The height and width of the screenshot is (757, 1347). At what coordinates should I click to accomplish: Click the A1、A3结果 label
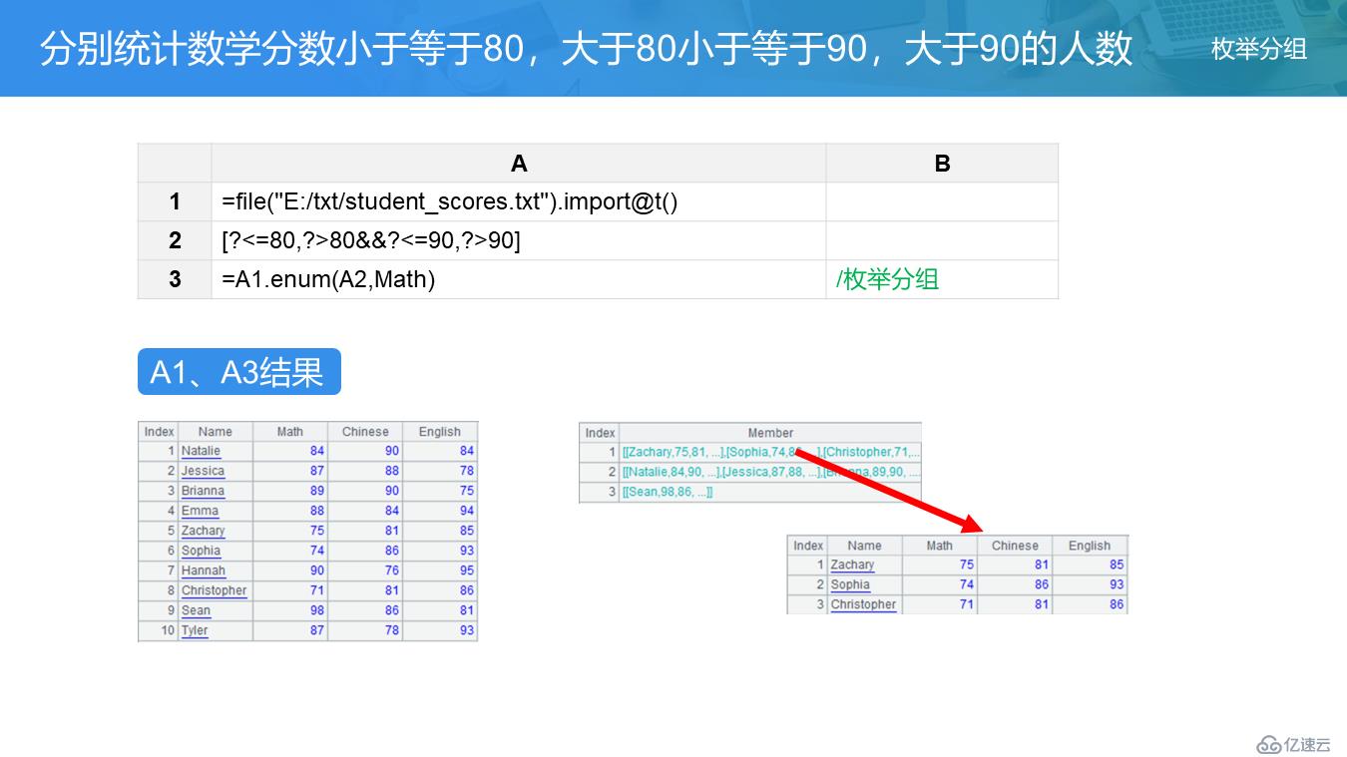[238, 372]
